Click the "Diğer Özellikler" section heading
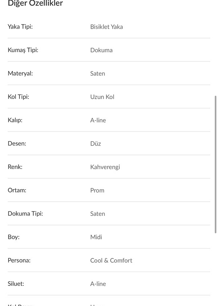Viewport: 218px width, 306px height. pos(35,3)
